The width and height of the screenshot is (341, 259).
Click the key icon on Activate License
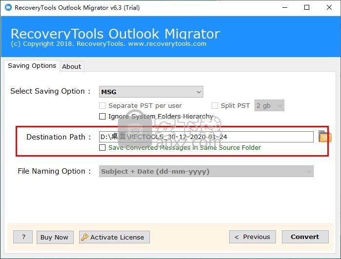click(x=85, y=237)
